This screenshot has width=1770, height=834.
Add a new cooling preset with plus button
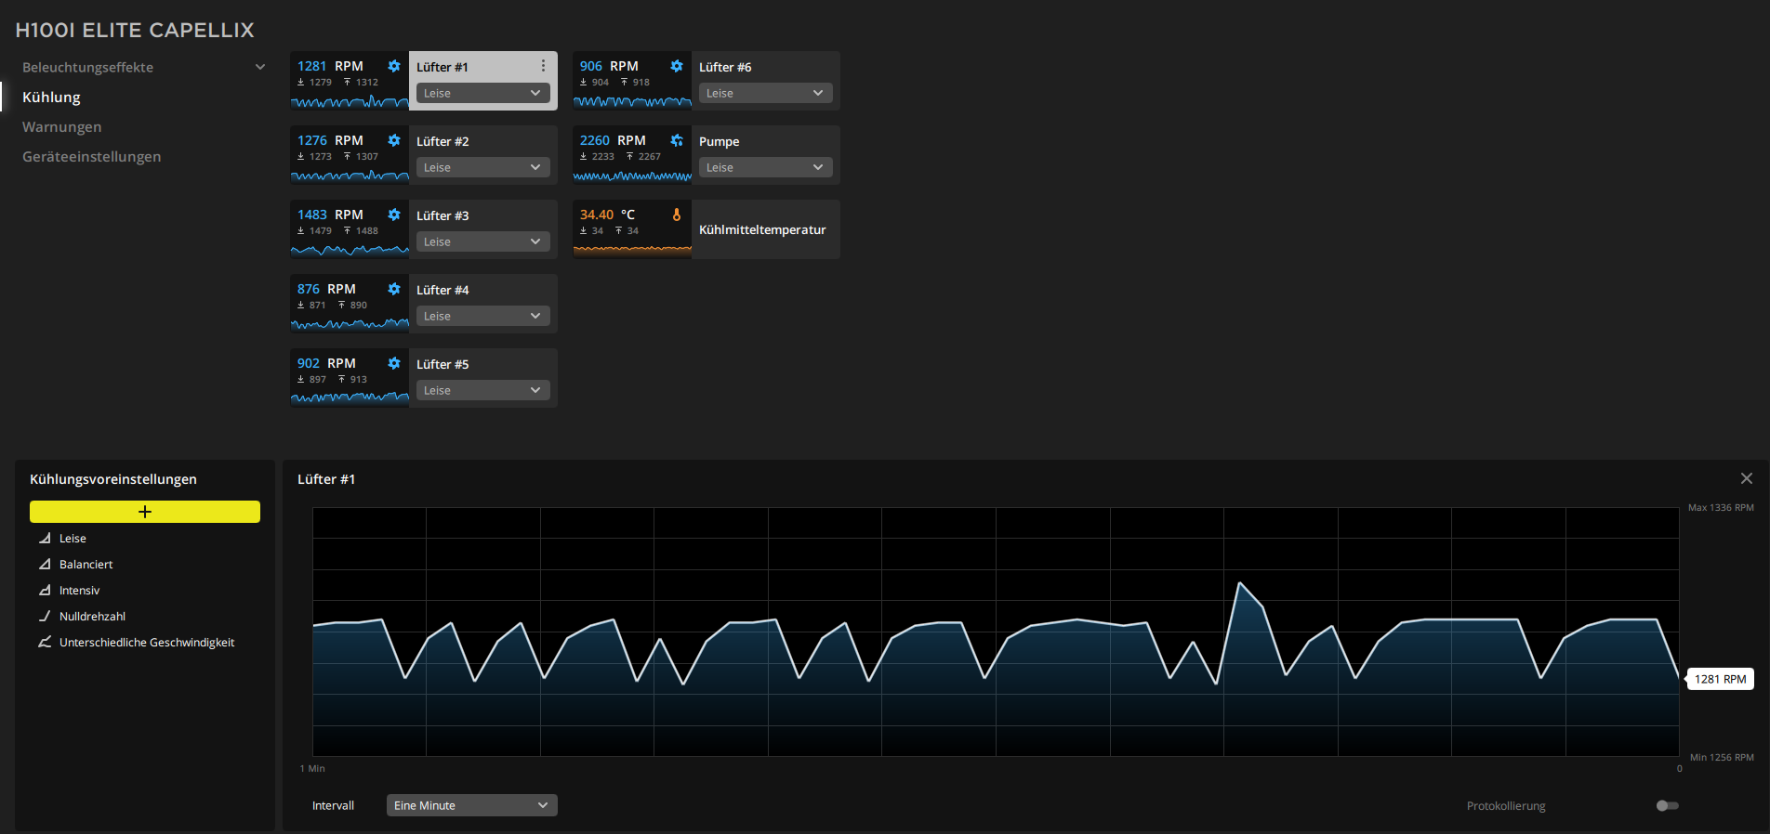click(145, 512)
